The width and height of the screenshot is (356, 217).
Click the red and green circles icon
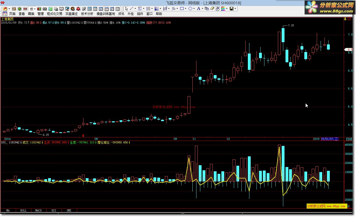[x=39, y=9]
